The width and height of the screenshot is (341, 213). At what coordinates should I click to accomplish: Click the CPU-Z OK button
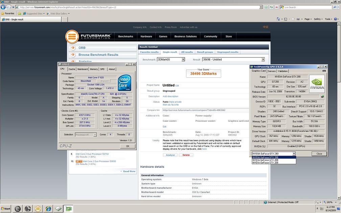[x=128, y=146]
